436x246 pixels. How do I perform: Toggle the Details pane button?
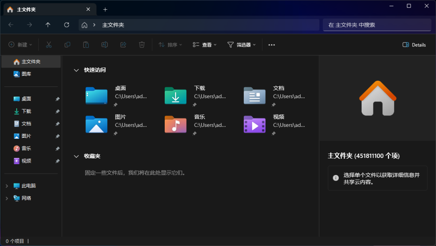pos(414,45)
